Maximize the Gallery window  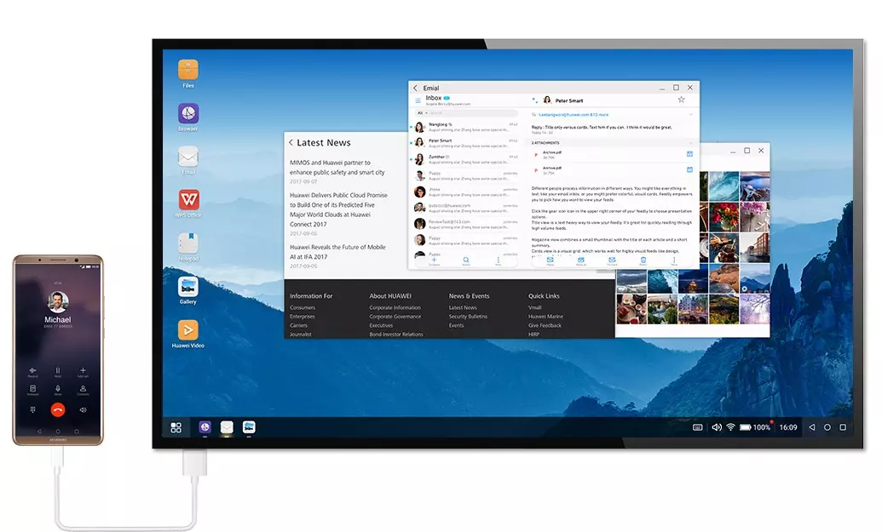[747, 151]
